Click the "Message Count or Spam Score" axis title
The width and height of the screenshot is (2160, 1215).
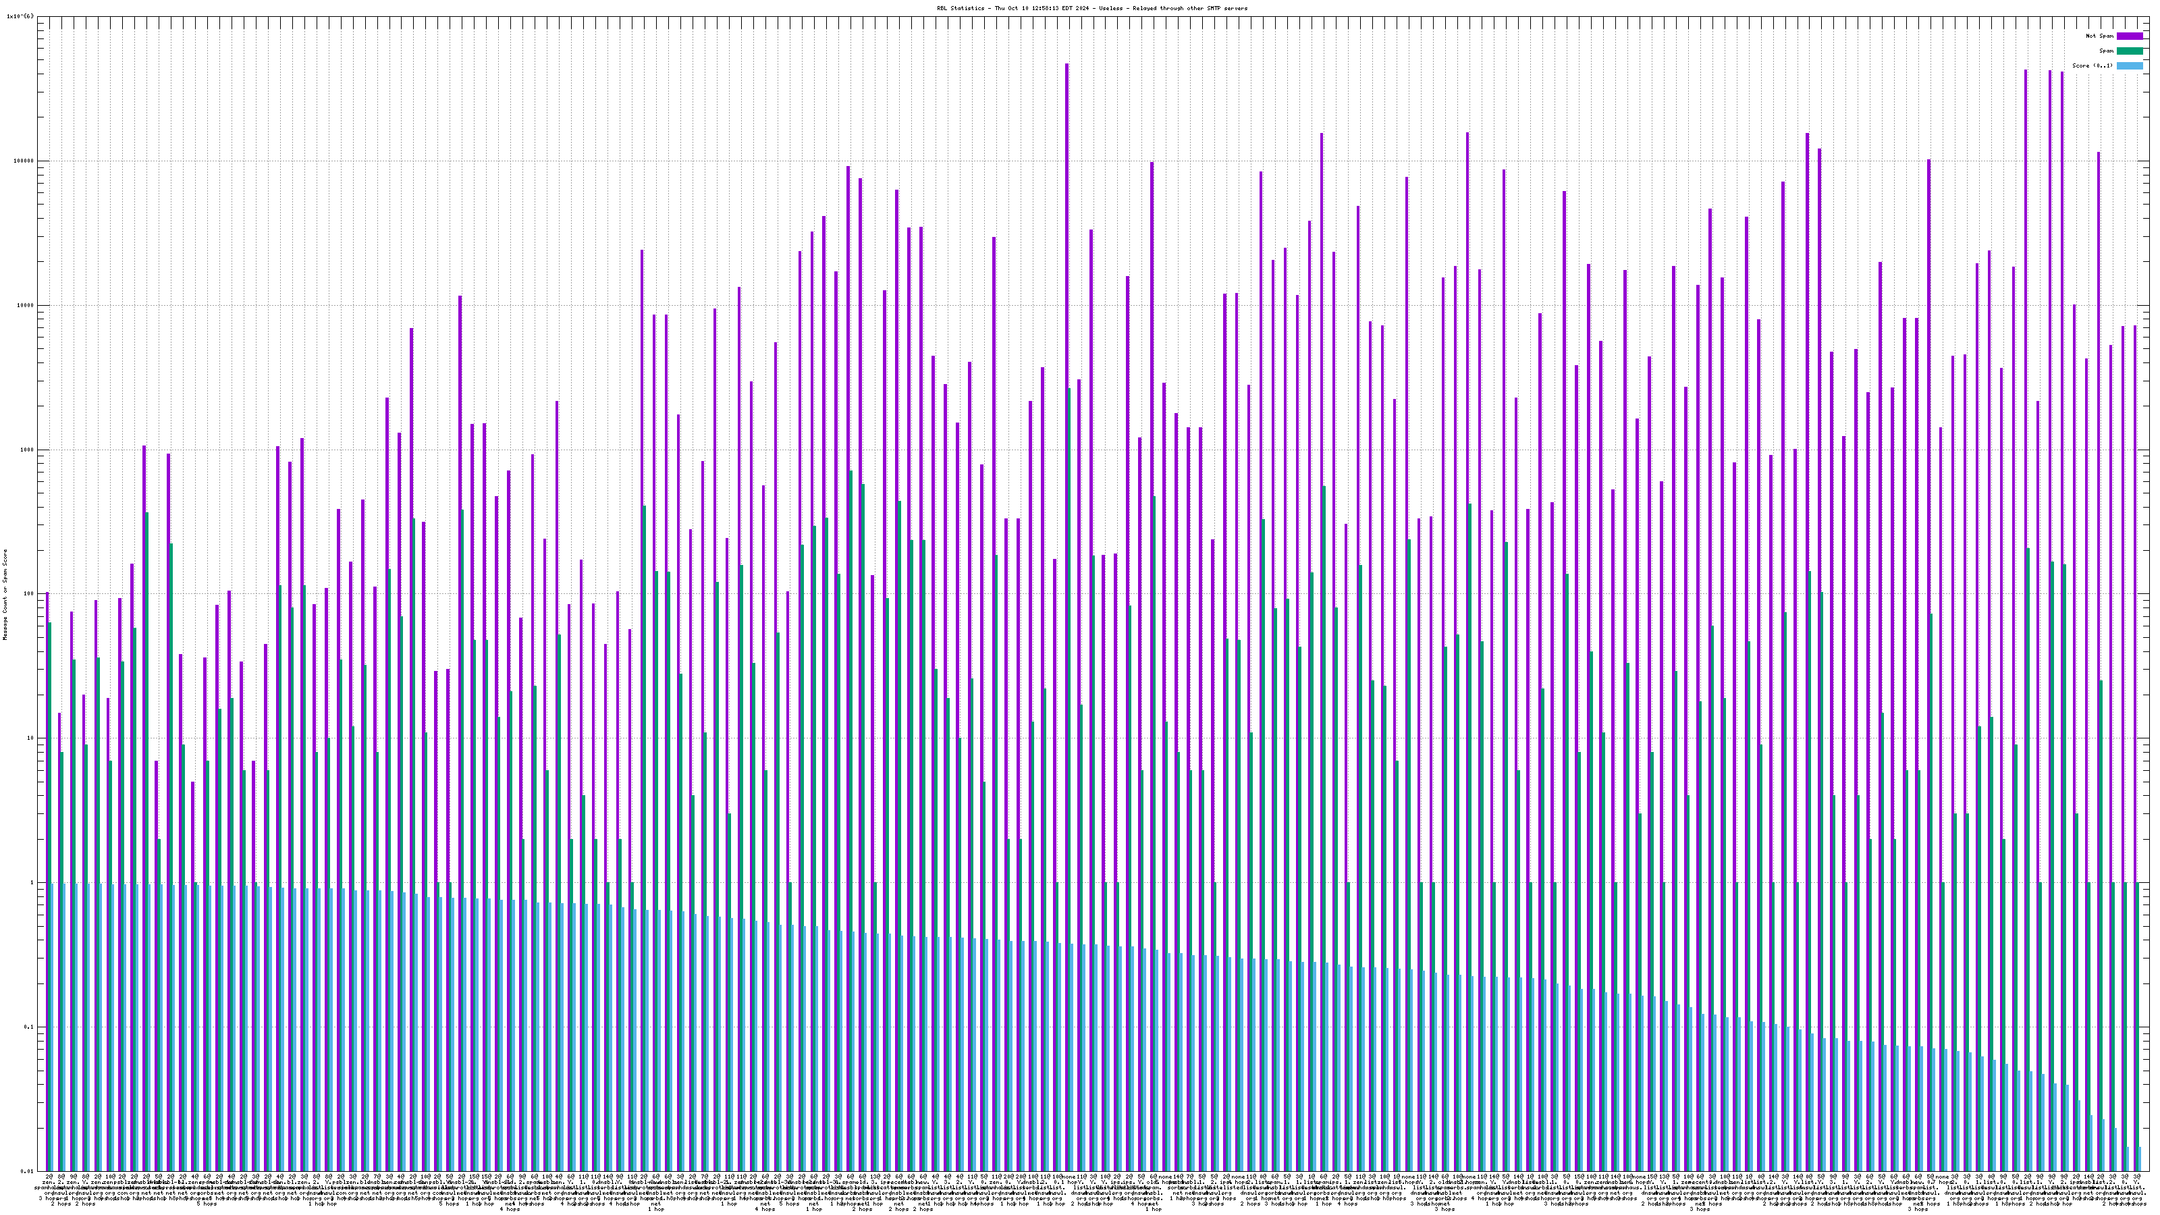point(5,595)
